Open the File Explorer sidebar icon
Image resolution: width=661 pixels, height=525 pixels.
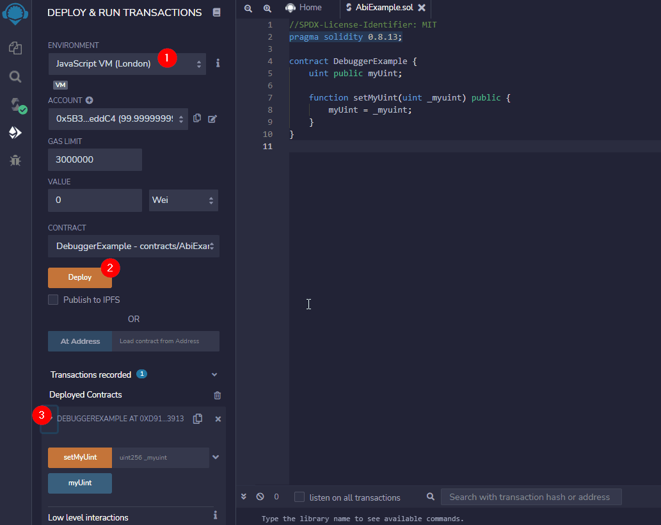(15, 48)
